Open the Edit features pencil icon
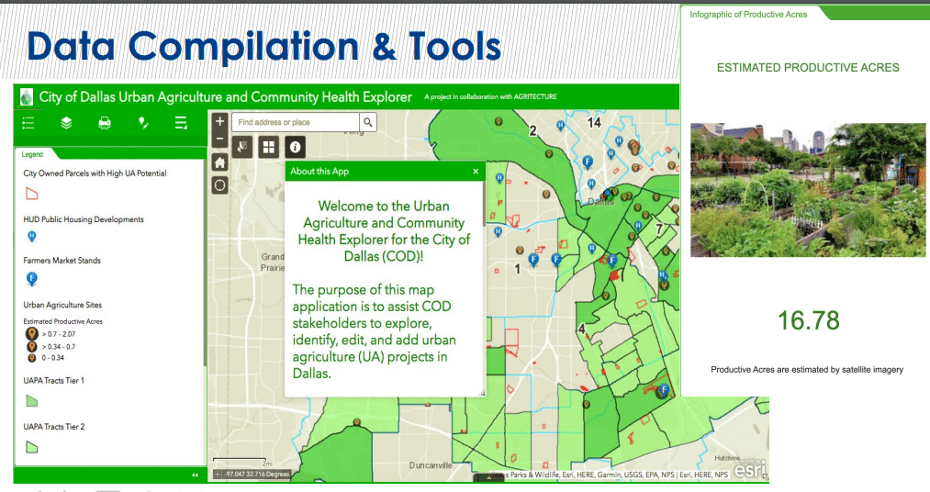This screenshot has width=930, height=492. (x=143, y=123)
